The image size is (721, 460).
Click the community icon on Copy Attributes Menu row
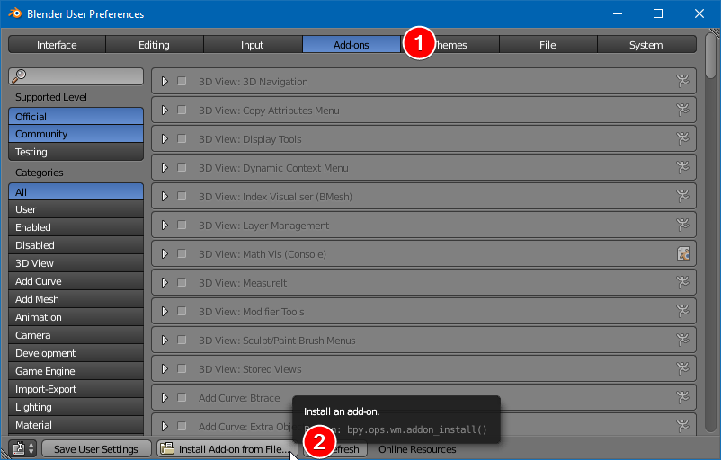(x=683, y=111)
